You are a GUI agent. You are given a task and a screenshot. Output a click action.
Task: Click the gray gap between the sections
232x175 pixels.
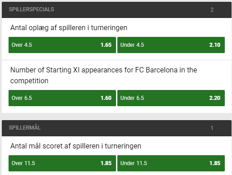[116, 117]
